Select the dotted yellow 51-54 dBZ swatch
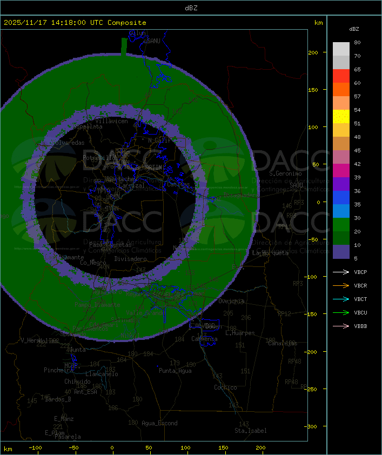The height and width of the screenshot is (455, 382). pos(341,117)
